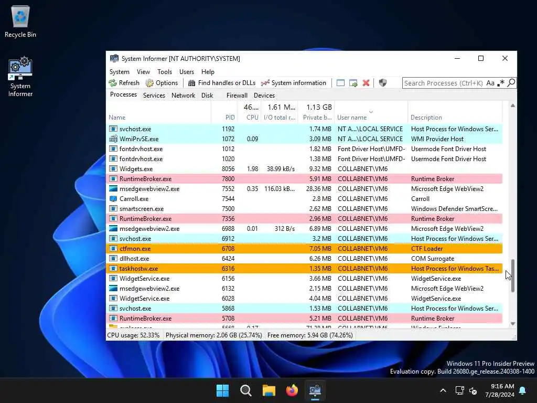Select the Widgets.exe process row
This screenshot has height=403, width=537.
304,168
